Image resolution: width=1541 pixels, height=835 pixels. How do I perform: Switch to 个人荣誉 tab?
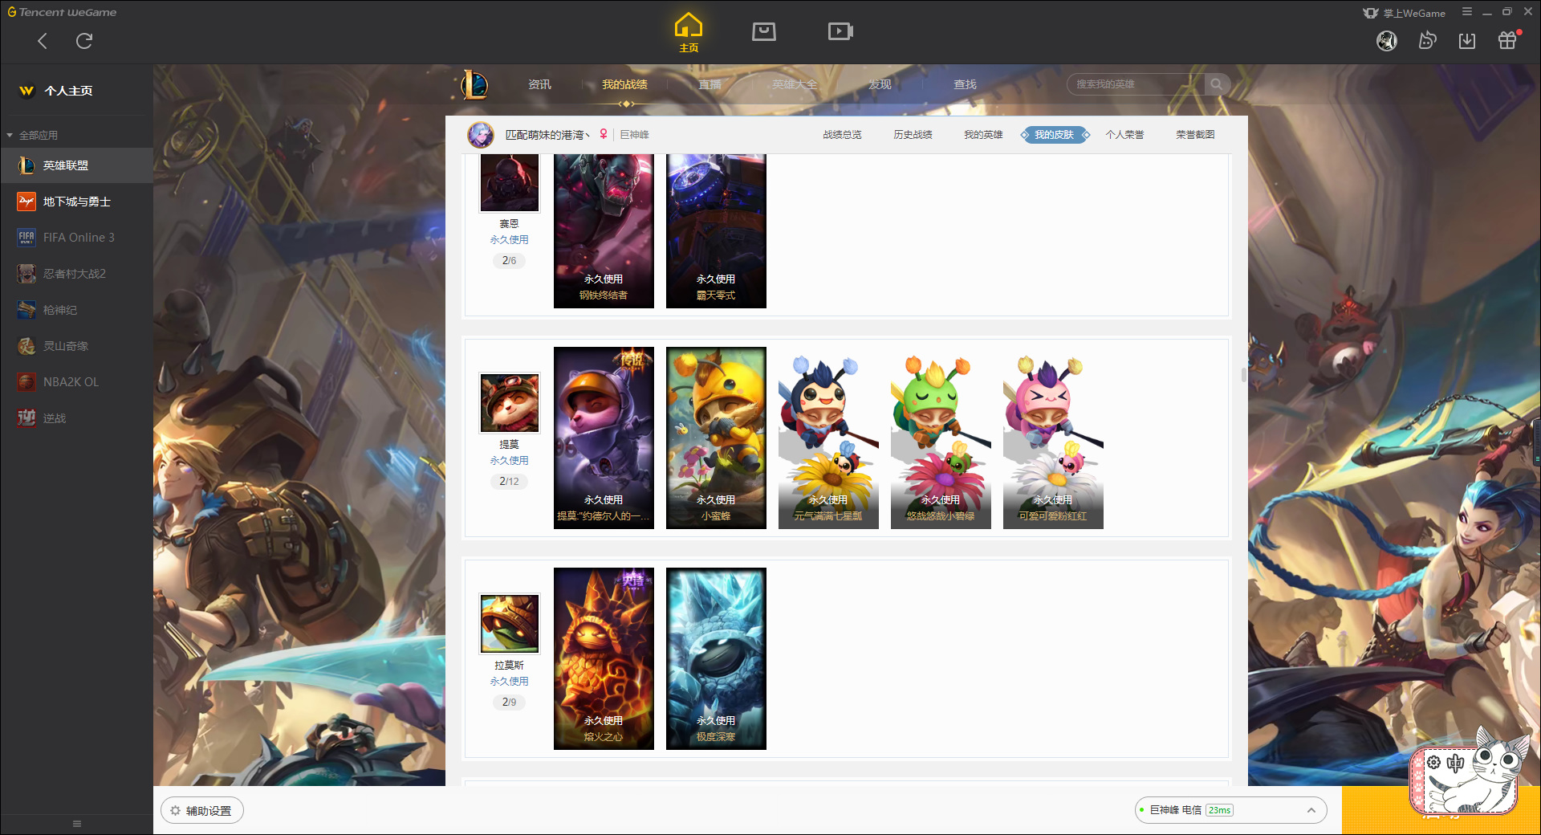[1124, 135]
